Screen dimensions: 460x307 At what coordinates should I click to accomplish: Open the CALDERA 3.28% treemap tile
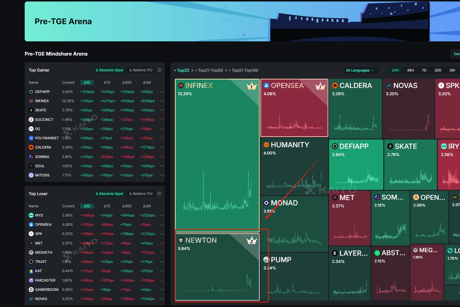(355, 109)
